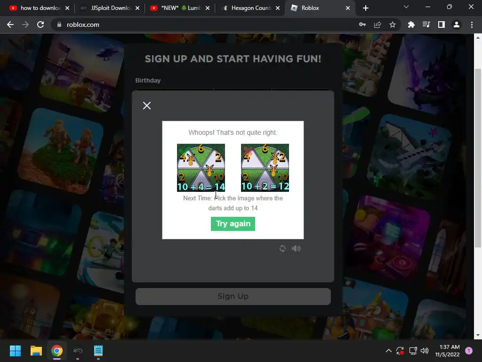The image size is (482, 362).
Task: Show hidden system tray icons
Action: coord(388,351)
